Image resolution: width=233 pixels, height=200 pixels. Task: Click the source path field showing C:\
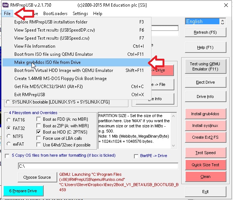point(98,166)
